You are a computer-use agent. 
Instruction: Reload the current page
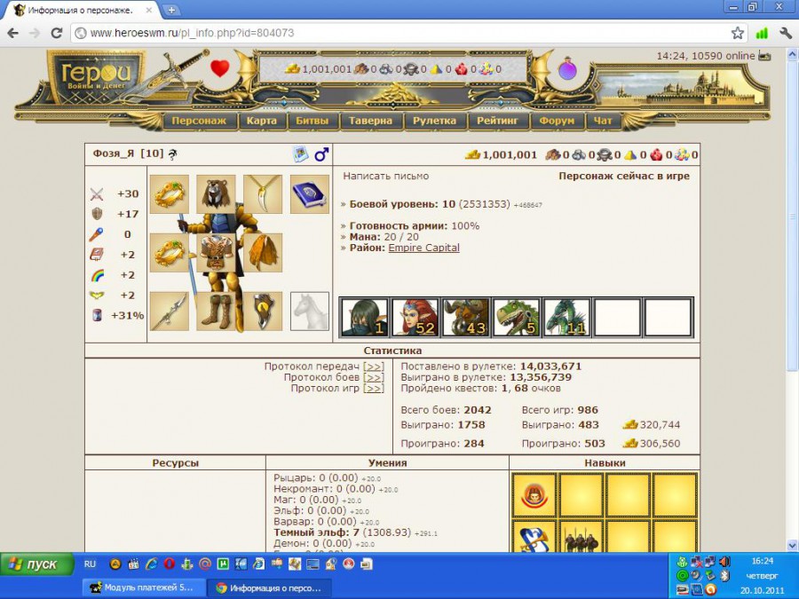click(x=56, y=33)
